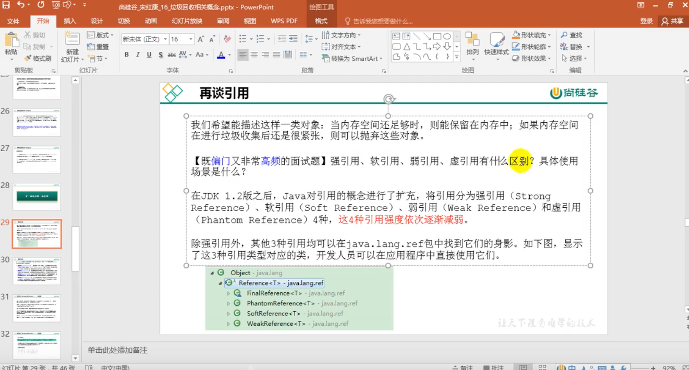
Task: Expand the shapes gallery more arrow
Action: 456,57
